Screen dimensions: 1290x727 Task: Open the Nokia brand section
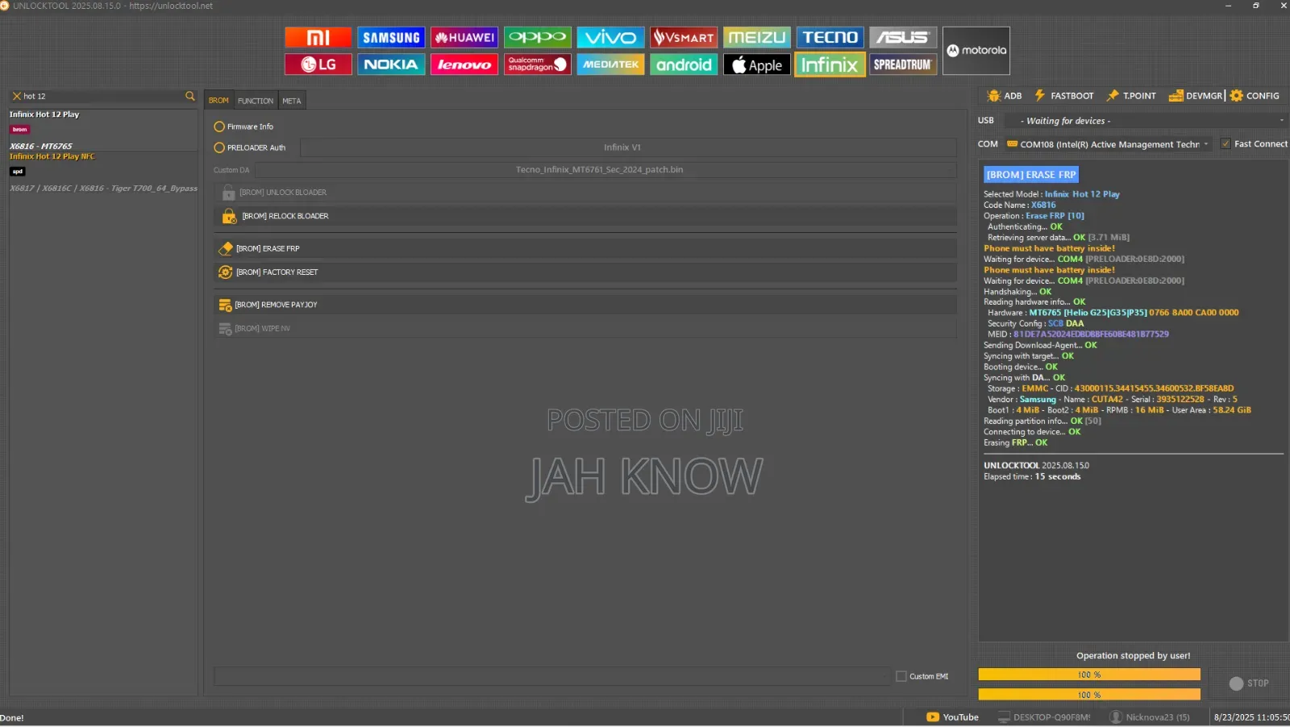391,64
